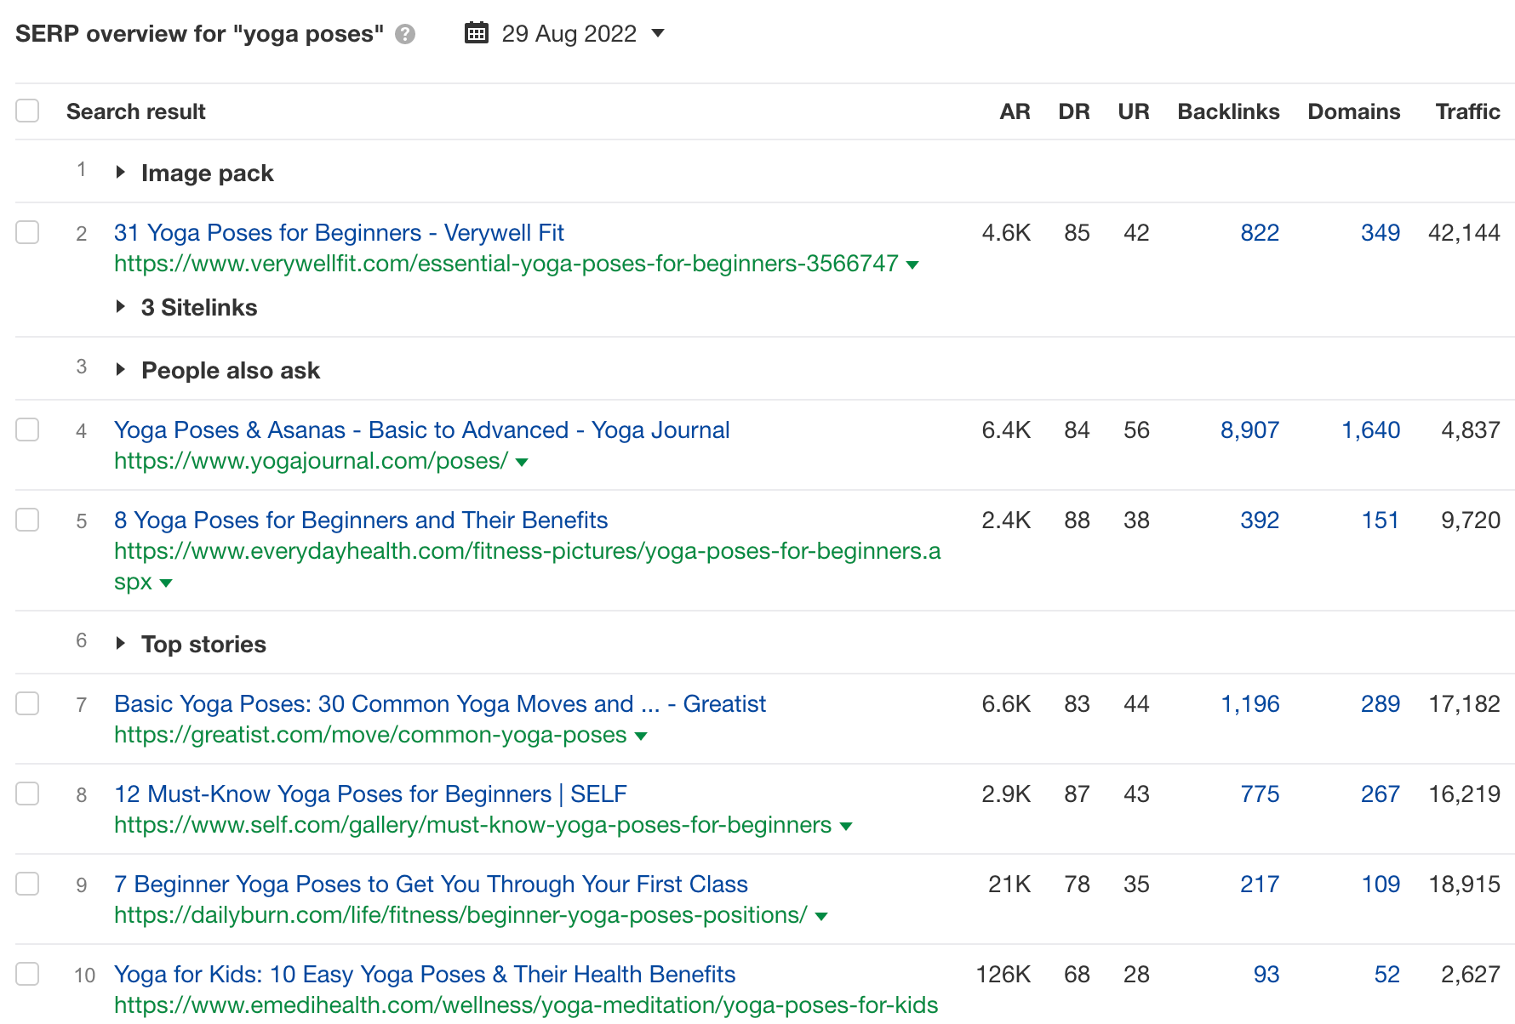Tick the Greatist result checkbox

coord(27,703)
